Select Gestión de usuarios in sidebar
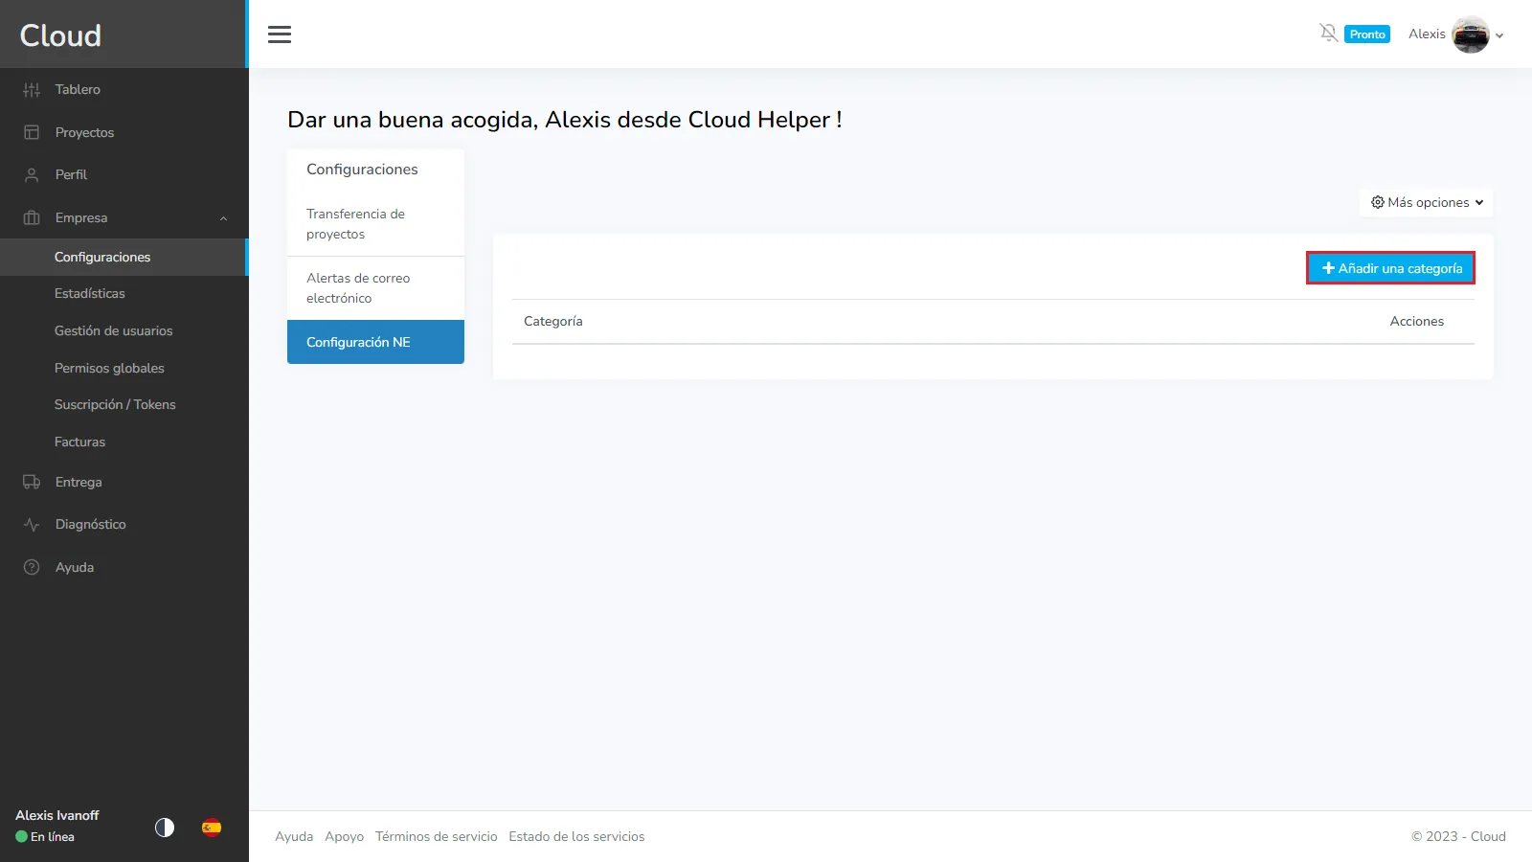This screenshot has width=1532, height=862. click(x=113, y=330)
